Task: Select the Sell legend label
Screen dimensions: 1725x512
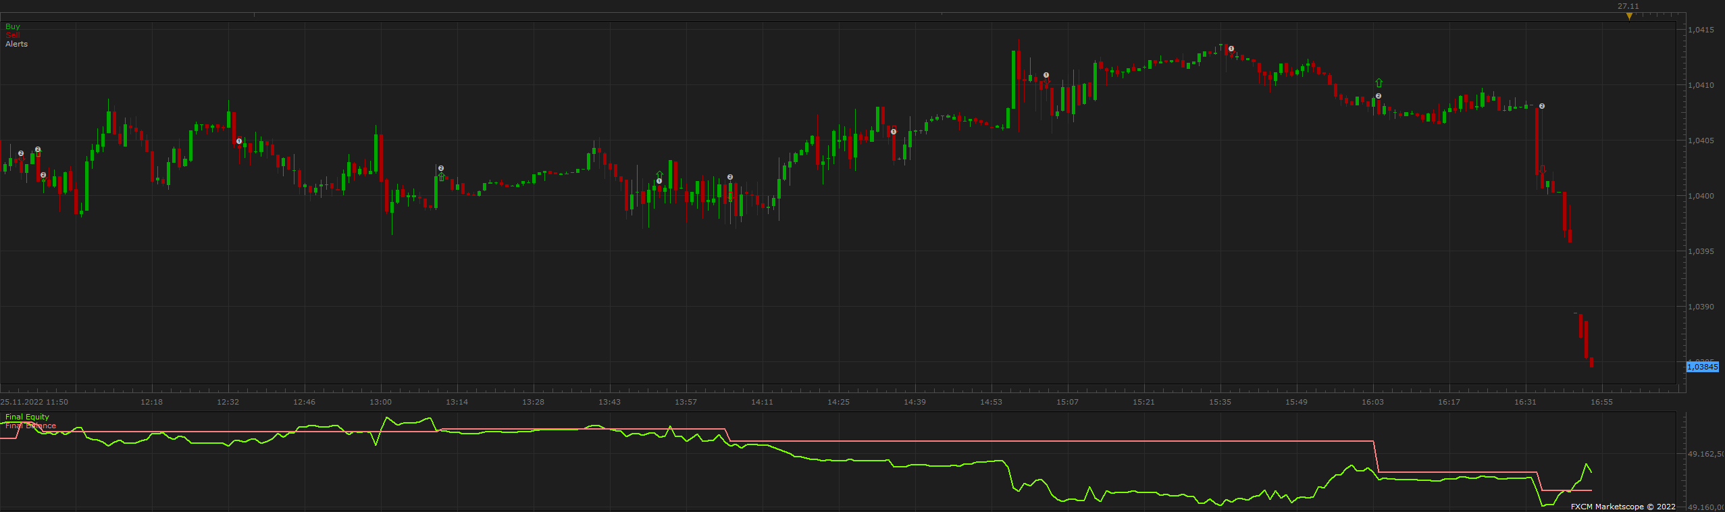Action: click(x=13, y=35)
